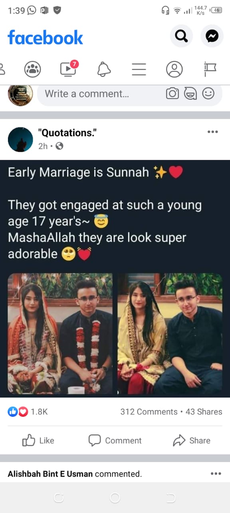Open GIF sticker icon in comment box

[190, 94]
